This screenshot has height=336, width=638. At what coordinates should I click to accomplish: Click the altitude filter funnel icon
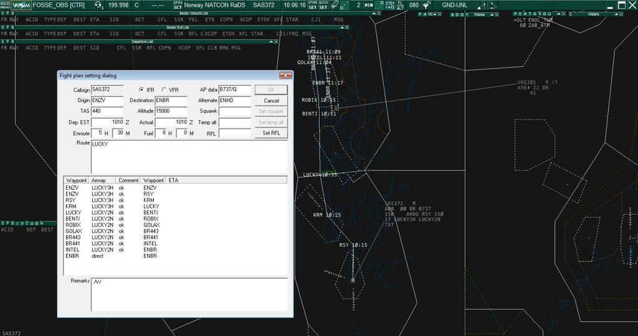pos(427,5)
